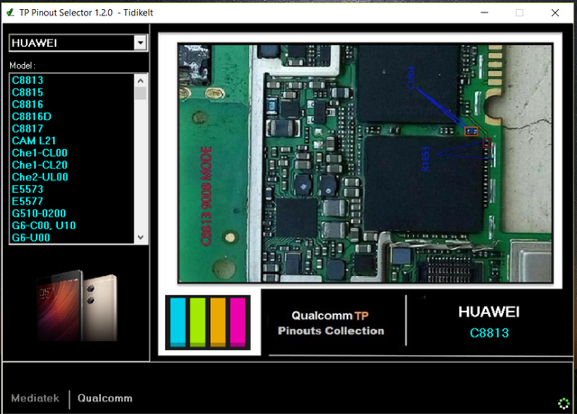The height and width of the screenshot is (414, 577).
Task: Switch to the Mediatek tab
Action: pyautogui.click(x=35, y=398)
